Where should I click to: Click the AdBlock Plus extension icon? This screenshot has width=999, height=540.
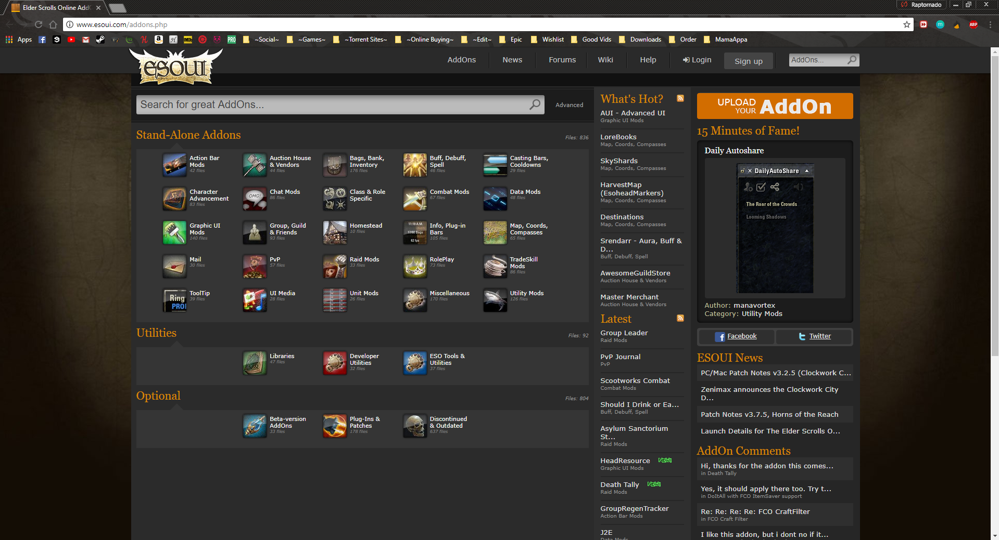point(973,24)
